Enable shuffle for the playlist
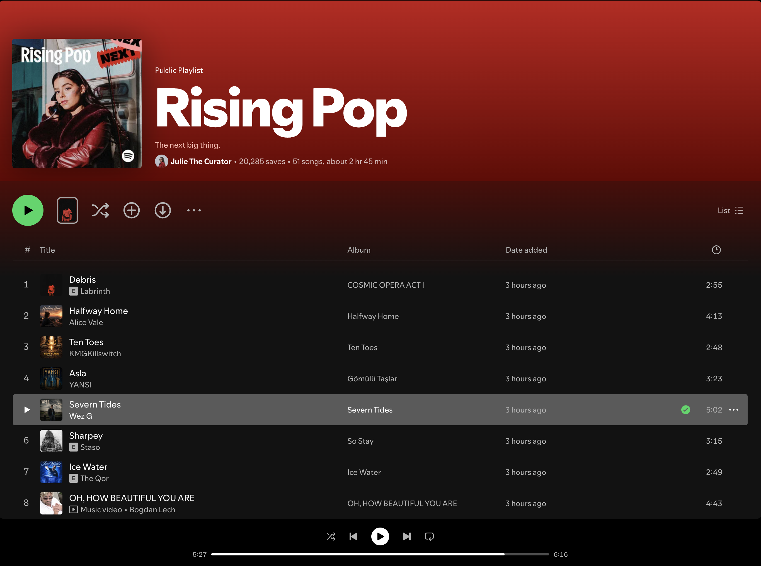Viewport: 761px width, 566px height. 100,210
